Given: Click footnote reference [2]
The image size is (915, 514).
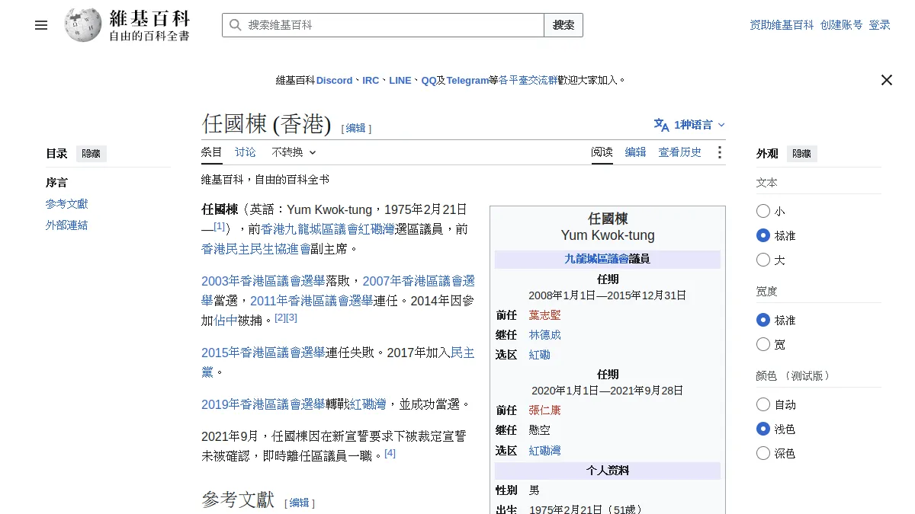Looking at the screenshot, I should point(280,318).
